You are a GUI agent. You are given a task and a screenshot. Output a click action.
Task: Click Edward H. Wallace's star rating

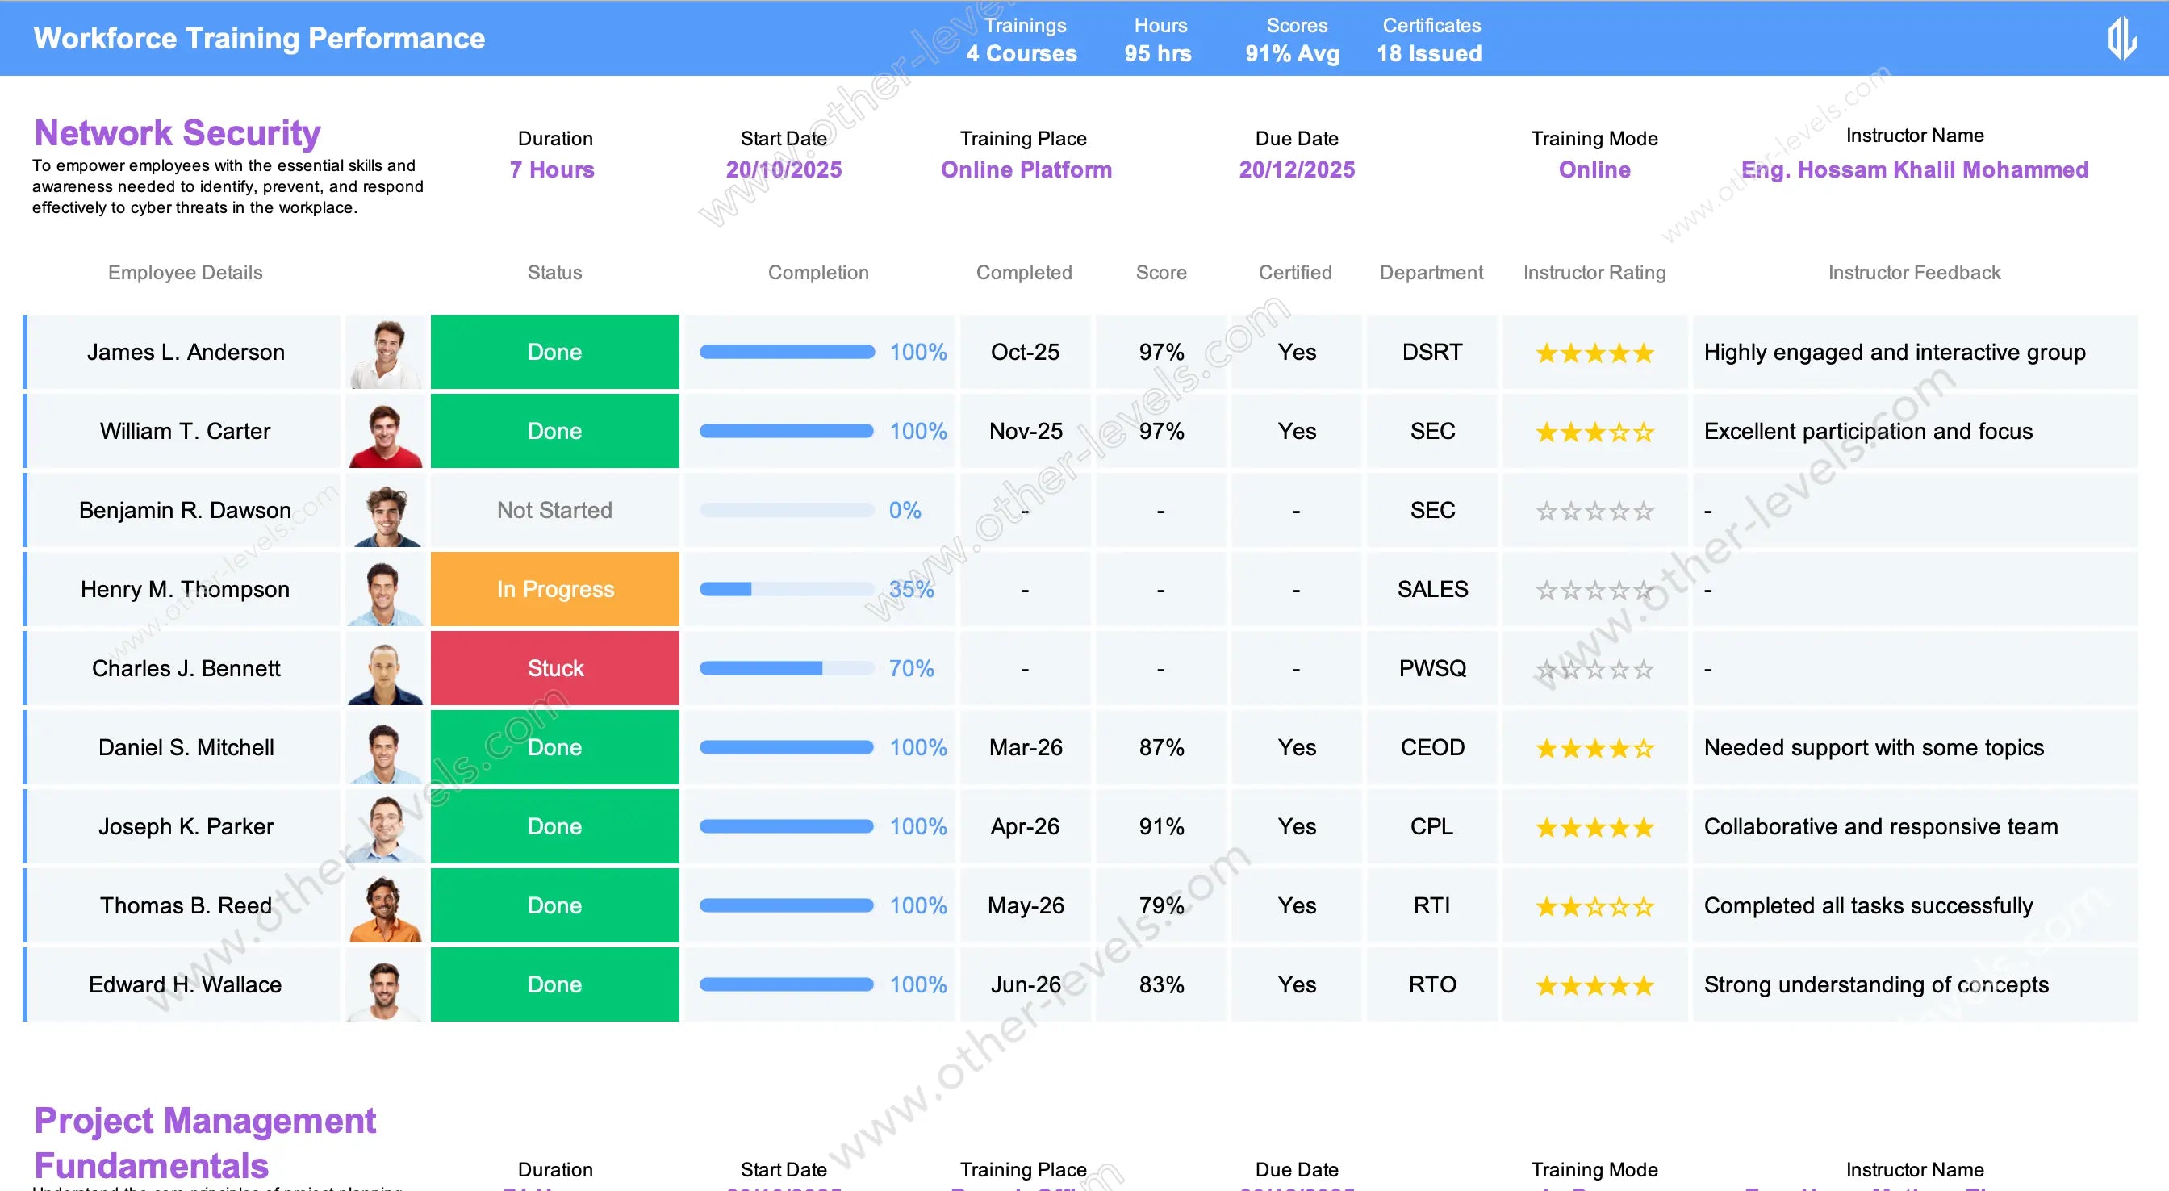[1594, 985]
